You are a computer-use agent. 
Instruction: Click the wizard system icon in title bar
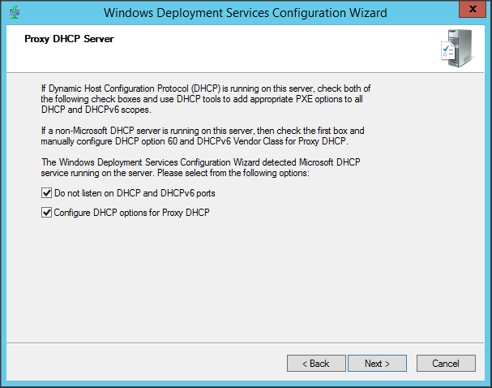pos(13,13)
